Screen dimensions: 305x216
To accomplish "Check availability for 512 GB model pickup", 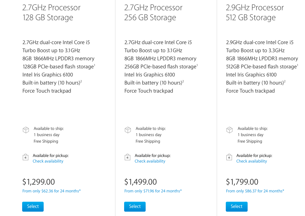I will (251, 161).
